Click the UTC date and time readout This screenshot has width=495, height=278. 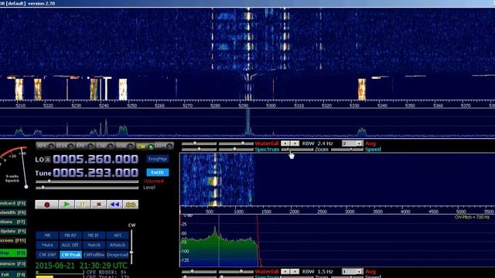point(81,266)
